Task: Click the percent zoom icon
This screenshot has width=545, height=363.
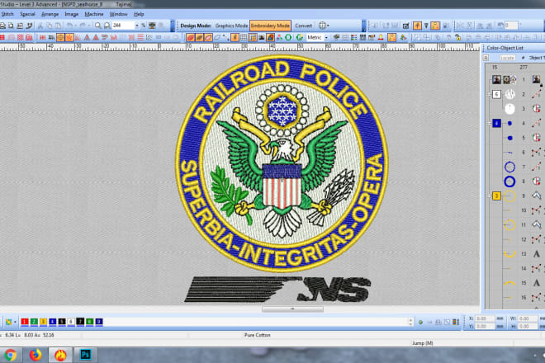Action: tap(143, 26)
